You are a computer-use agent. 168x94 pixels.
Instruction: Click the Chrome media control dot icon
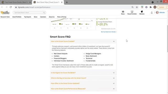(x=153, y=2)
